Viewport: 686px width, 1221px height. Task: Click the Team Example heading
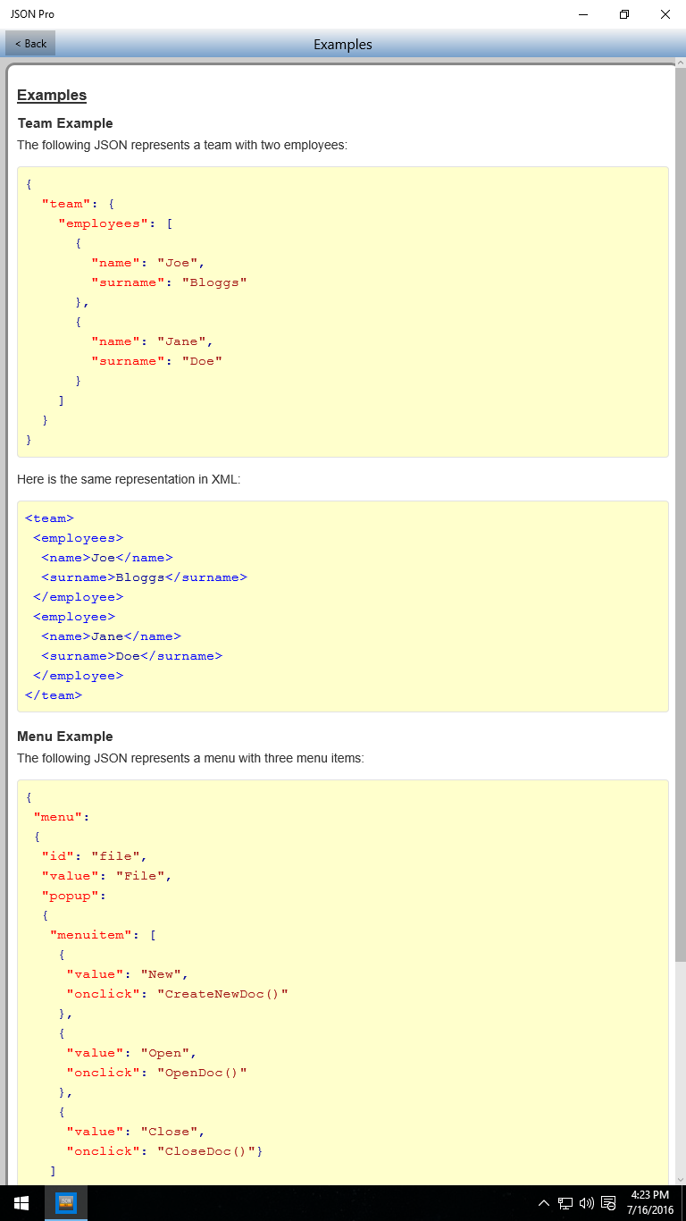(65, 123)
